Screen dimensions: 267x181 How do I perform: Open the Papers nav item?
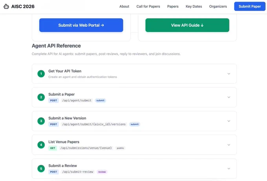(173, 6)
